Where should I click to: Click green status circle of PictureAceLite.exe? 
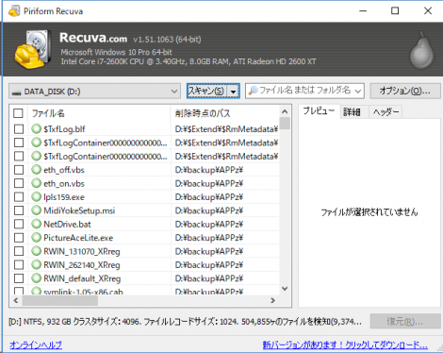coord(37,238)
